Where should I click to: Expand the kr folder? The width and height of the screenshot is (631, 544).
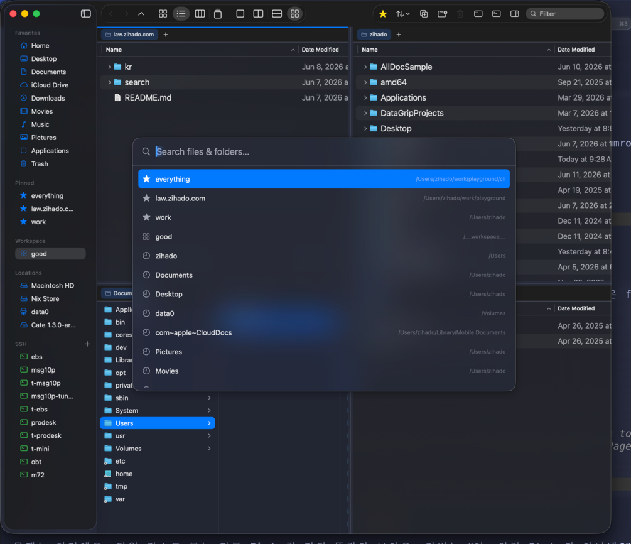[x=109, y=67]
